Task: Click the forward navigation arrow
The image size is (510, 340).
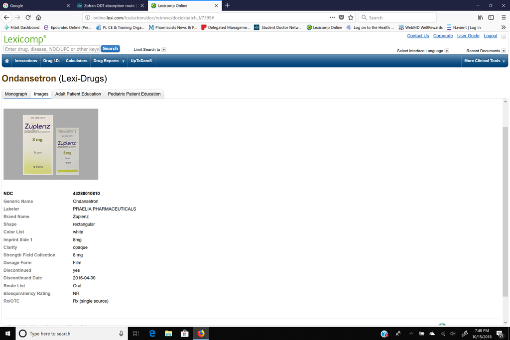Action: [x=17, y=17]
